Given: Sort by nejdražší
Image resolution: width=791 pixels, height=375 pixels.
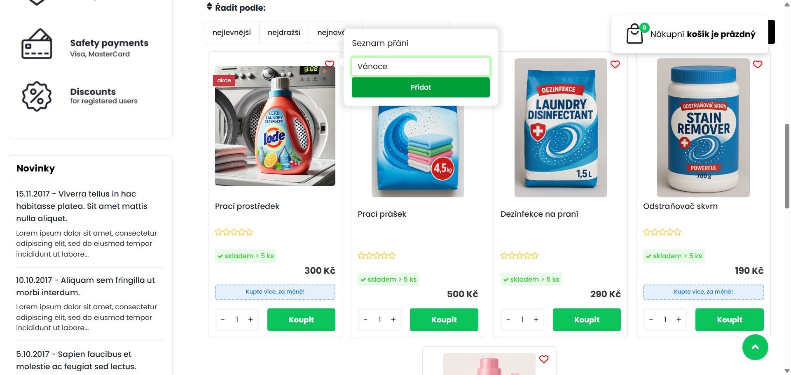Looking at the screenshot, I should 284,32.
